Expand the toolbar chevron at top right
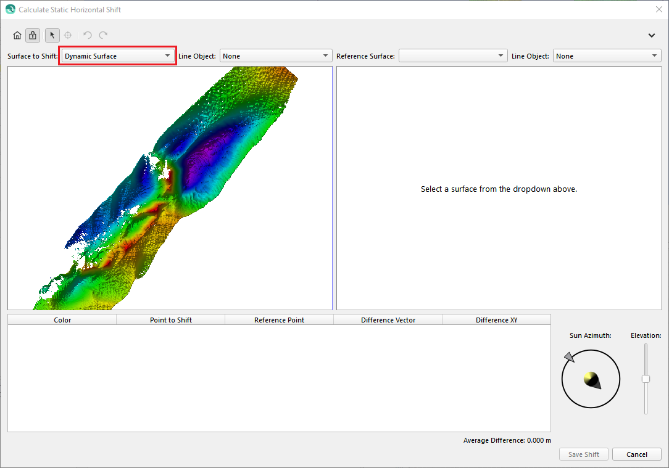Image resolution: width=669 pixels, height=468 pixels. pyautogui.click(x=651, y=35)
